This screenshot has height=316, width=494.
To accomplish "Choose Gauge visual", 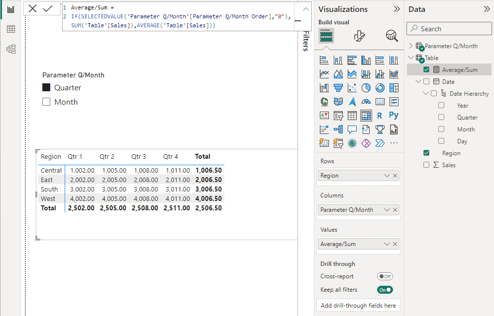I will click(366, 102).
